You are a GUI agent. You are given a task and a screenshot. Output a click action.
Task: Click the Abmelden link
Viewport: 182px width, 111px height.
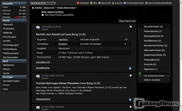pyautogui.click(x=84, y=3)
